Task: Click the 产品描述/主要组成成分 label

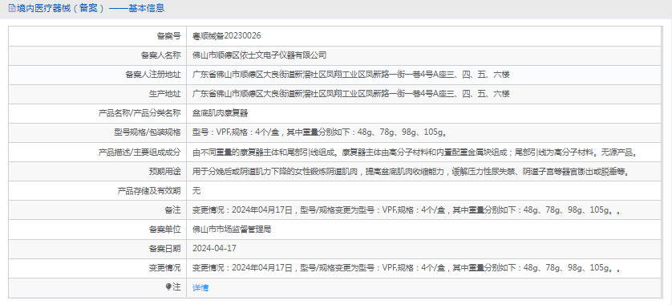Action: (x=140, y=152)
